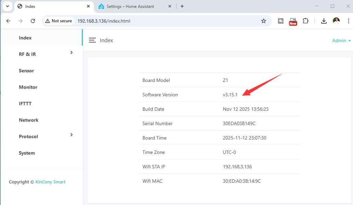Go back using the browser back arrow

point(9,21)
